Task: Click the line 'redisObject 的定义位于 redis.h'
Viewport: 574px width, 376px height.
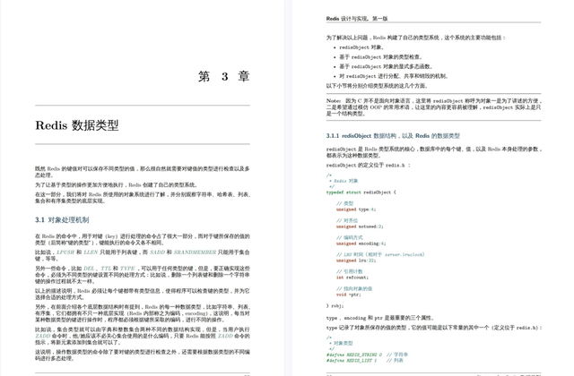Action: point(369,165)
